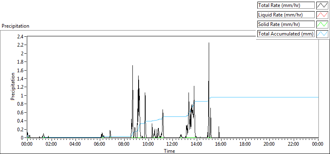Click the Total Accumulated blue line icon

[322, 34]
